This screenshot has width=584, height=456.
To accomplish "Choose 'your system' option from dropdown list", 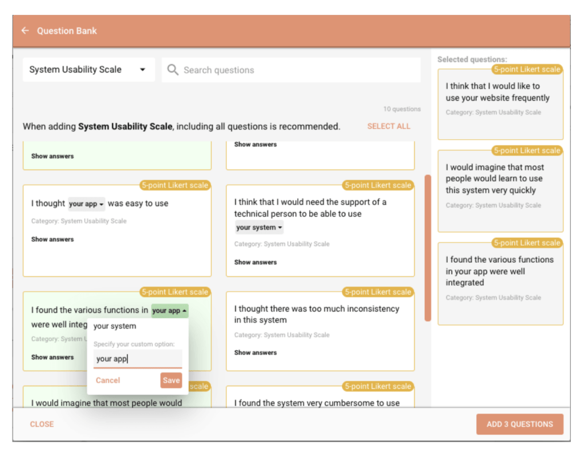I will click(x=115, y=326).
